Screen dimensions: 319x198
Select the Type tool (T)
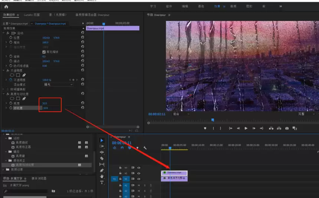tap(102, 182)
